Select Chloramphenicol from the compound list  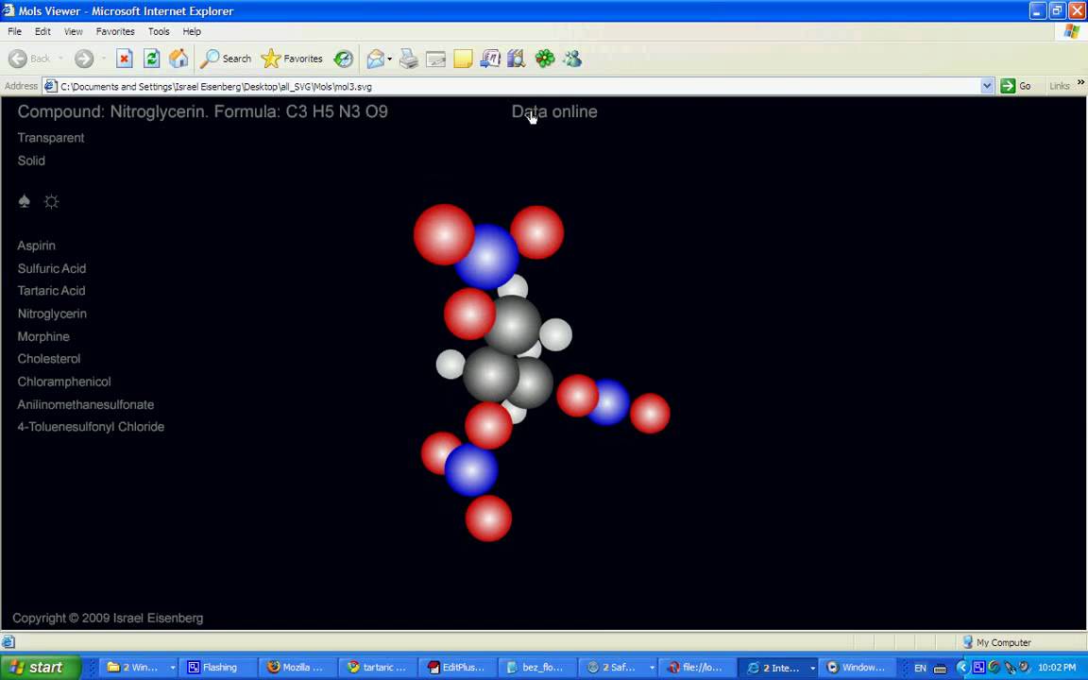[64, 382]
